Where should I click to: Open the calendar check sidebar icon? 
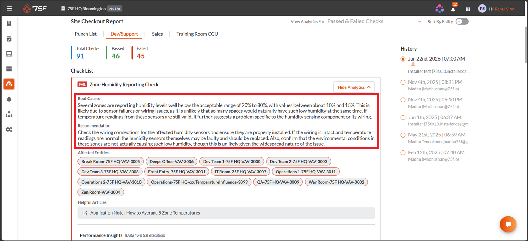click(9, 39)
